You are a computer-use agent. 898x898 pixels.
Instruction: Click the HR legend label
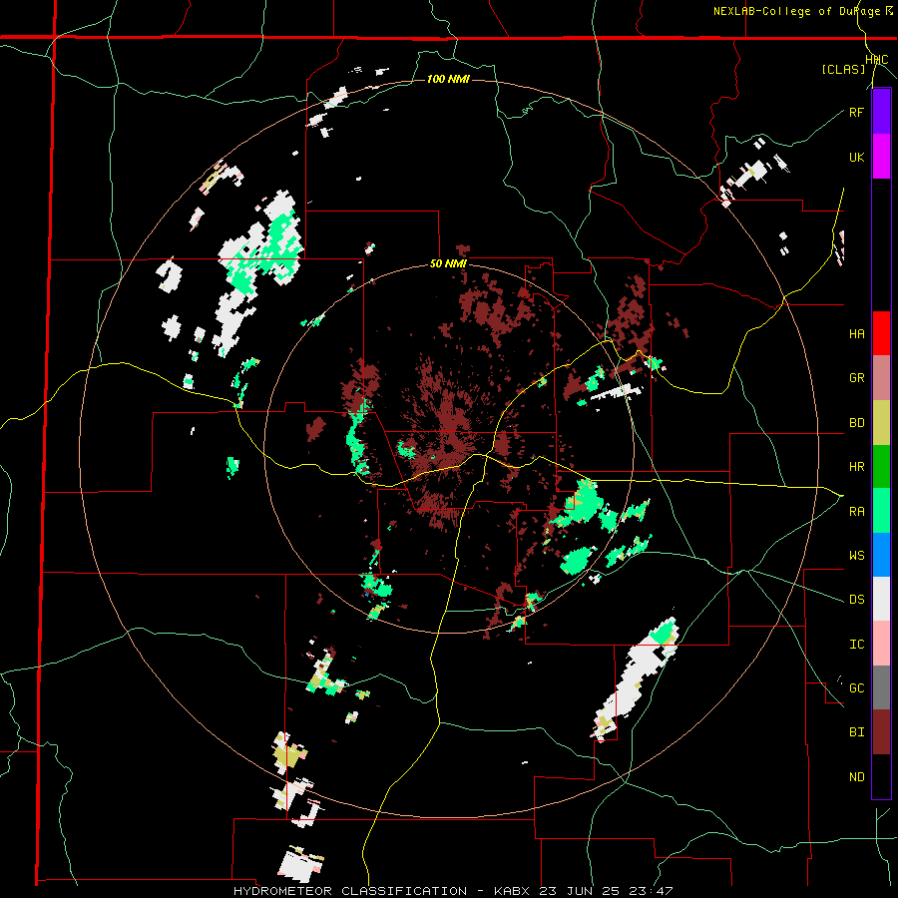857,467
